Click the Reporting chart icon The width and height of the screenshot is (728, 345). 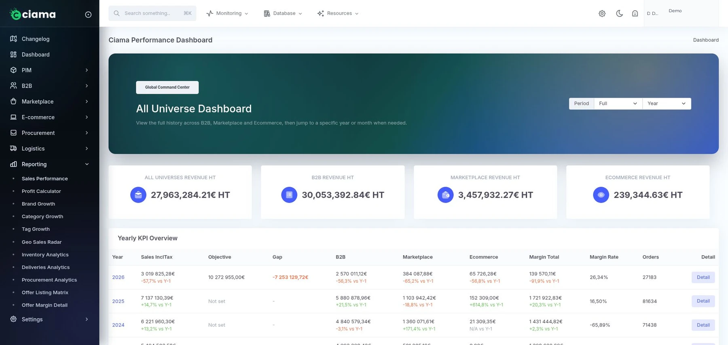point(13,164)
